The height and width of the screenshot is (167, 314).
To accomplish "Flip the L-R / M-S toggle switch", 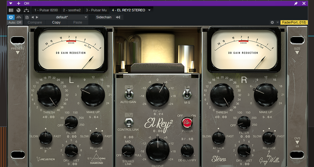I will tap(187, 94).
